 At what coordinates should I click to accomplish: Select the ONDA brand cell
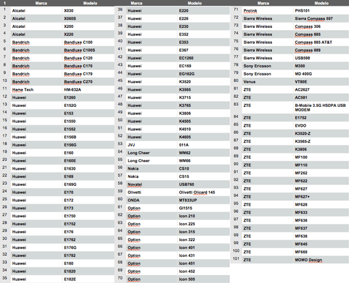152,200
